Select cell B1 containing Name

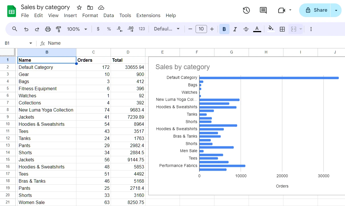coord(47,60)
